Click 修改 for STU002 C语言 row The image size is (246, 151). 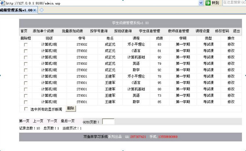coord(231,51)
